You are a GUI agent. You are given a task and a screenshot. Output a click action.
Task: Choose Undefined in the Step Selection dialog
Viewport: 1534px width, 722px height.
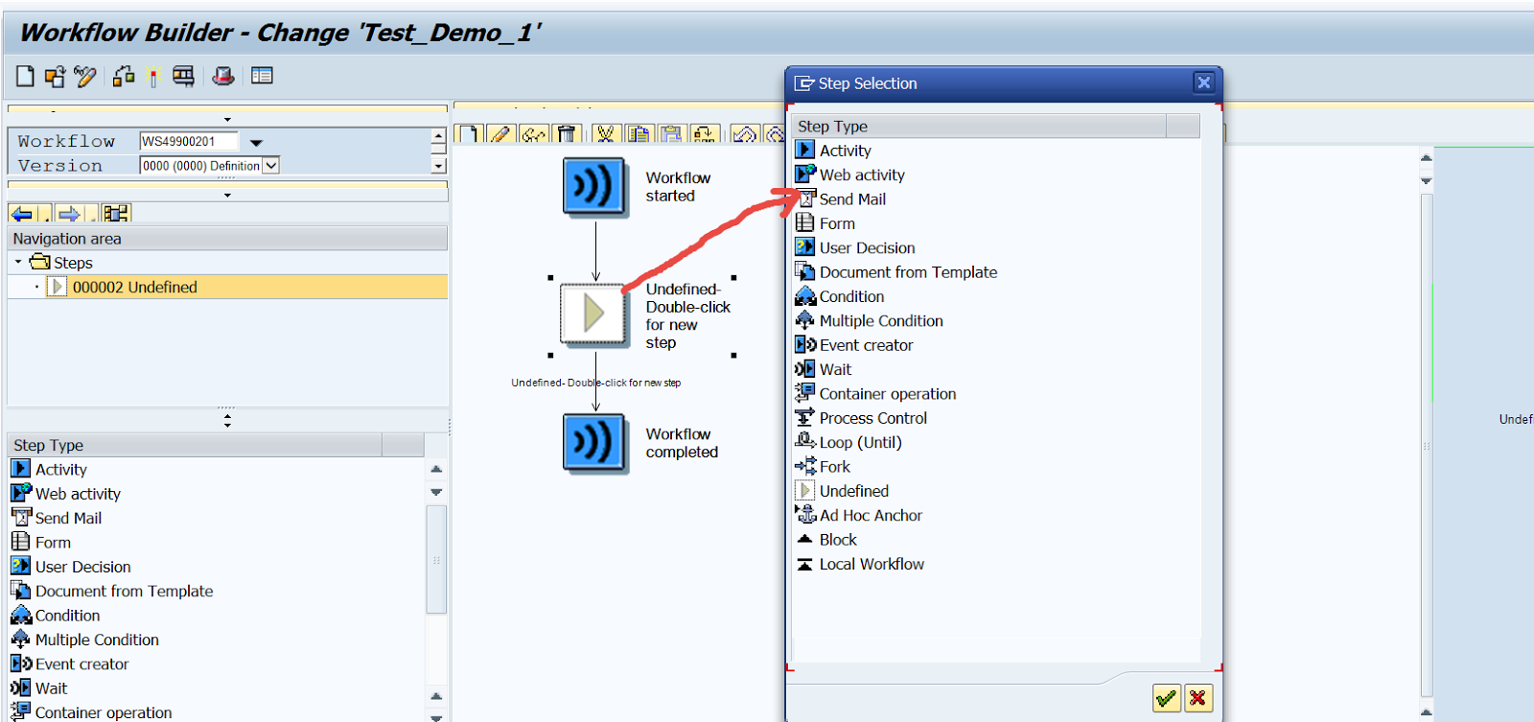pyautogui.click(x=853, y=491)
